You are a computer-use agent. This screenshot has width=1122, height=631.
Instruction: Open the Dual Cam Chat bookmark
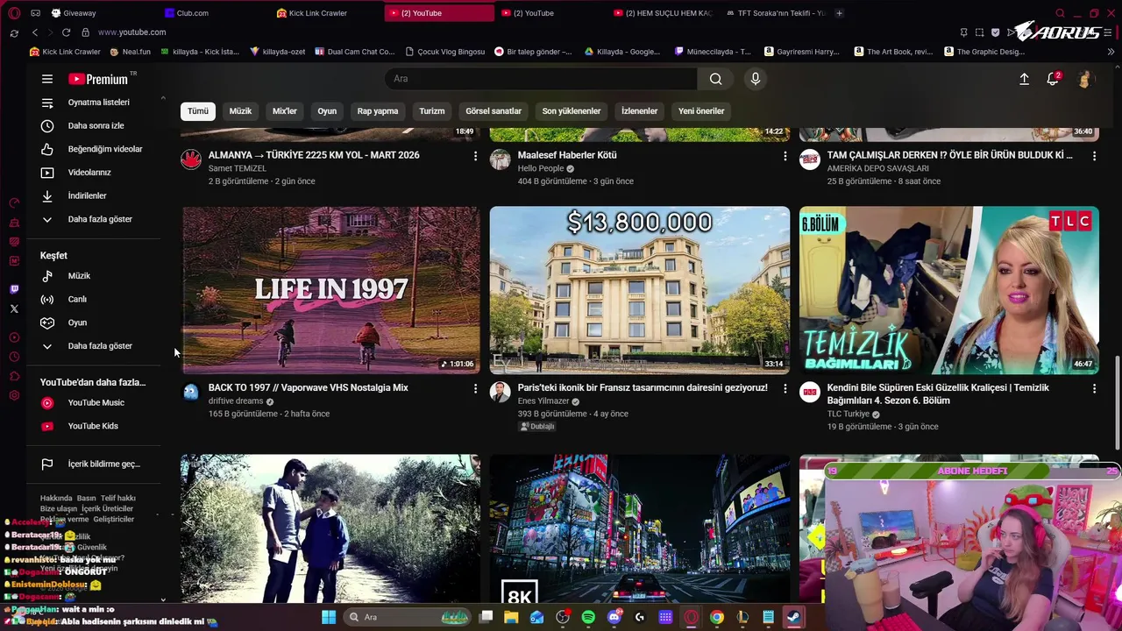(355, 52)
